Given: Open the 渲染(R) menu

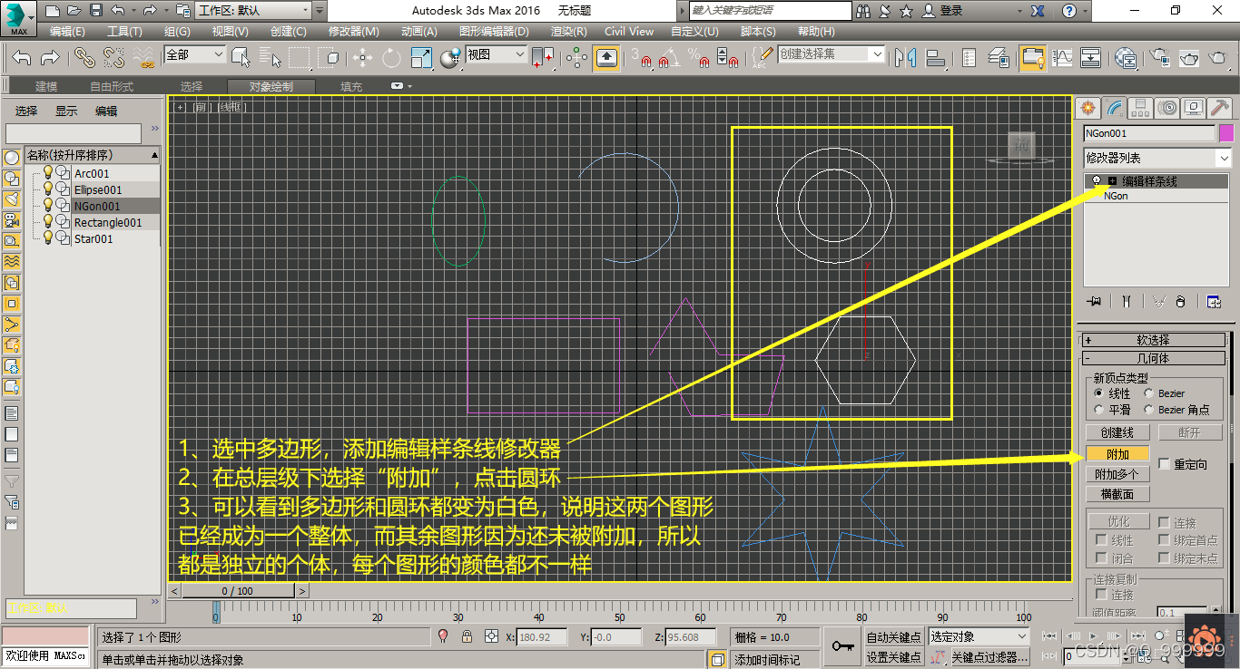Looking at the screenshot, I should pos(570,31).
